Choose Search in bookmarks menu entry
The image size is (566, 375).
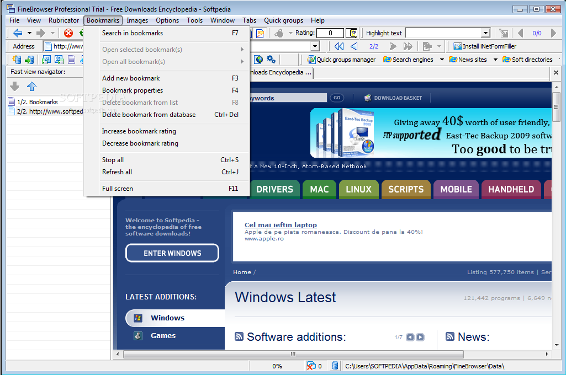pos(166,33)
